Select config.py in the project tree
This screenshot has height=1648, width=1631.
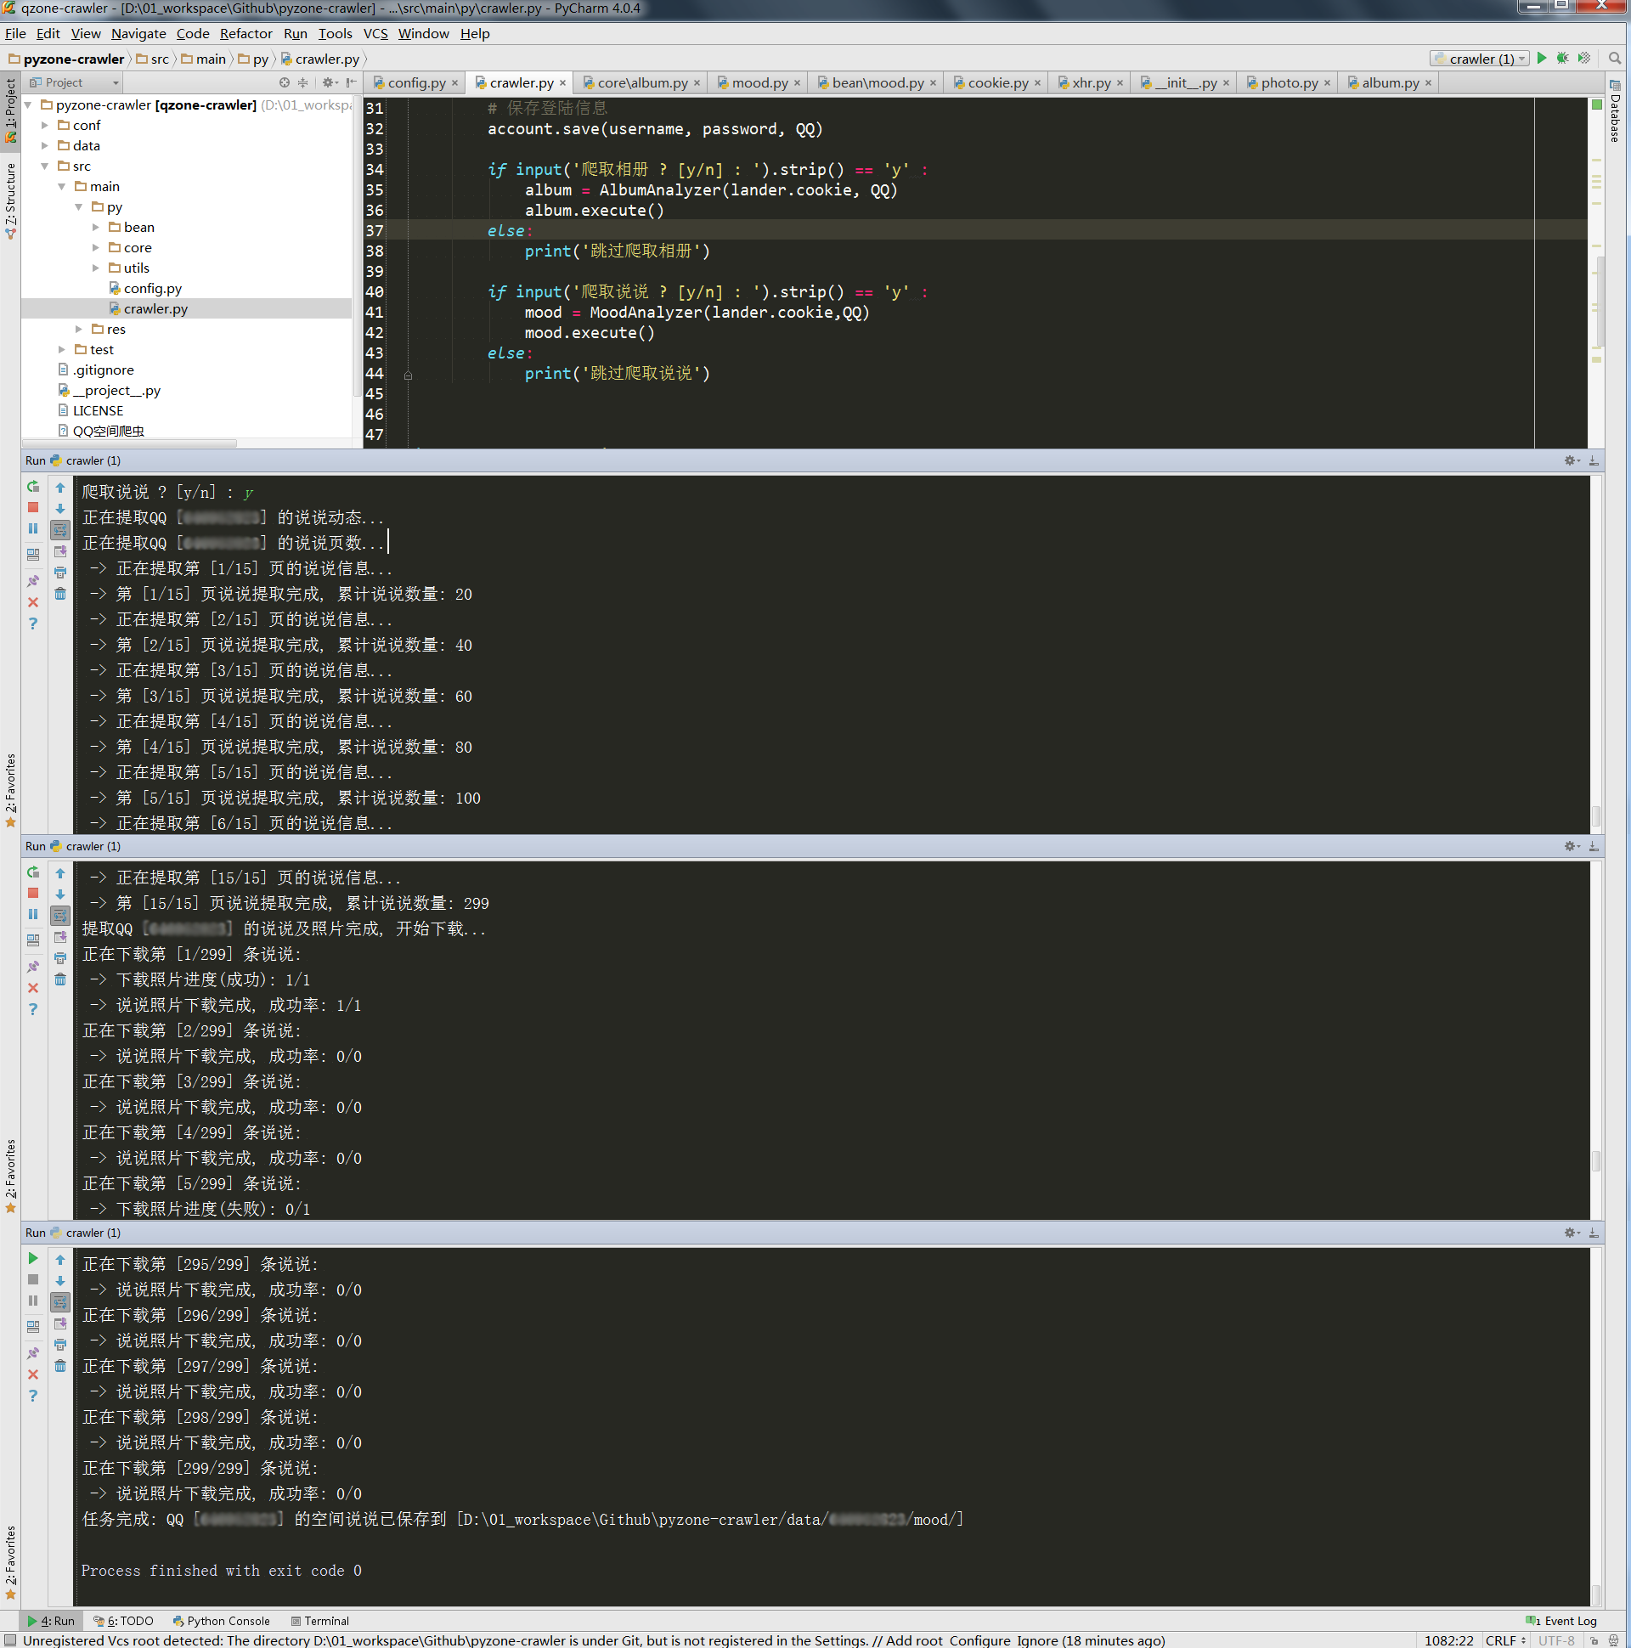point(152,288)
